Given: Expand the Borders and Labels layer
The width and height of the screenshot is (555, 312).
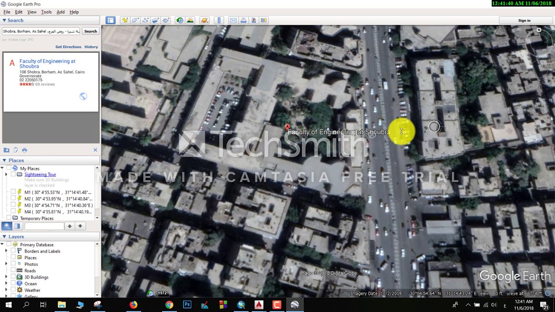Looking at the screenshot, I should [7, 251].
